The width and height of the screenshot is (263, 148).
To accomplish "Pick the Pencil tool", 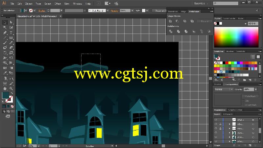I will pyautogui.click(x=11, y=43).
